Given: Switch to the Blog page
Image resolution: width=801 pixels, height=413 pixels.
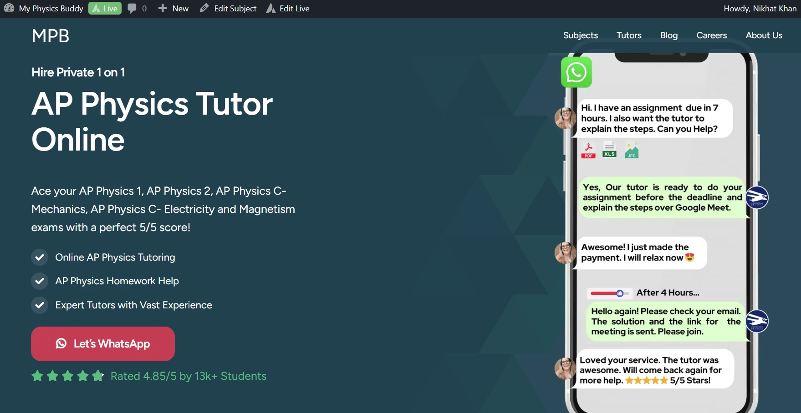Looking at the screenshot, I should coord(668,35).
